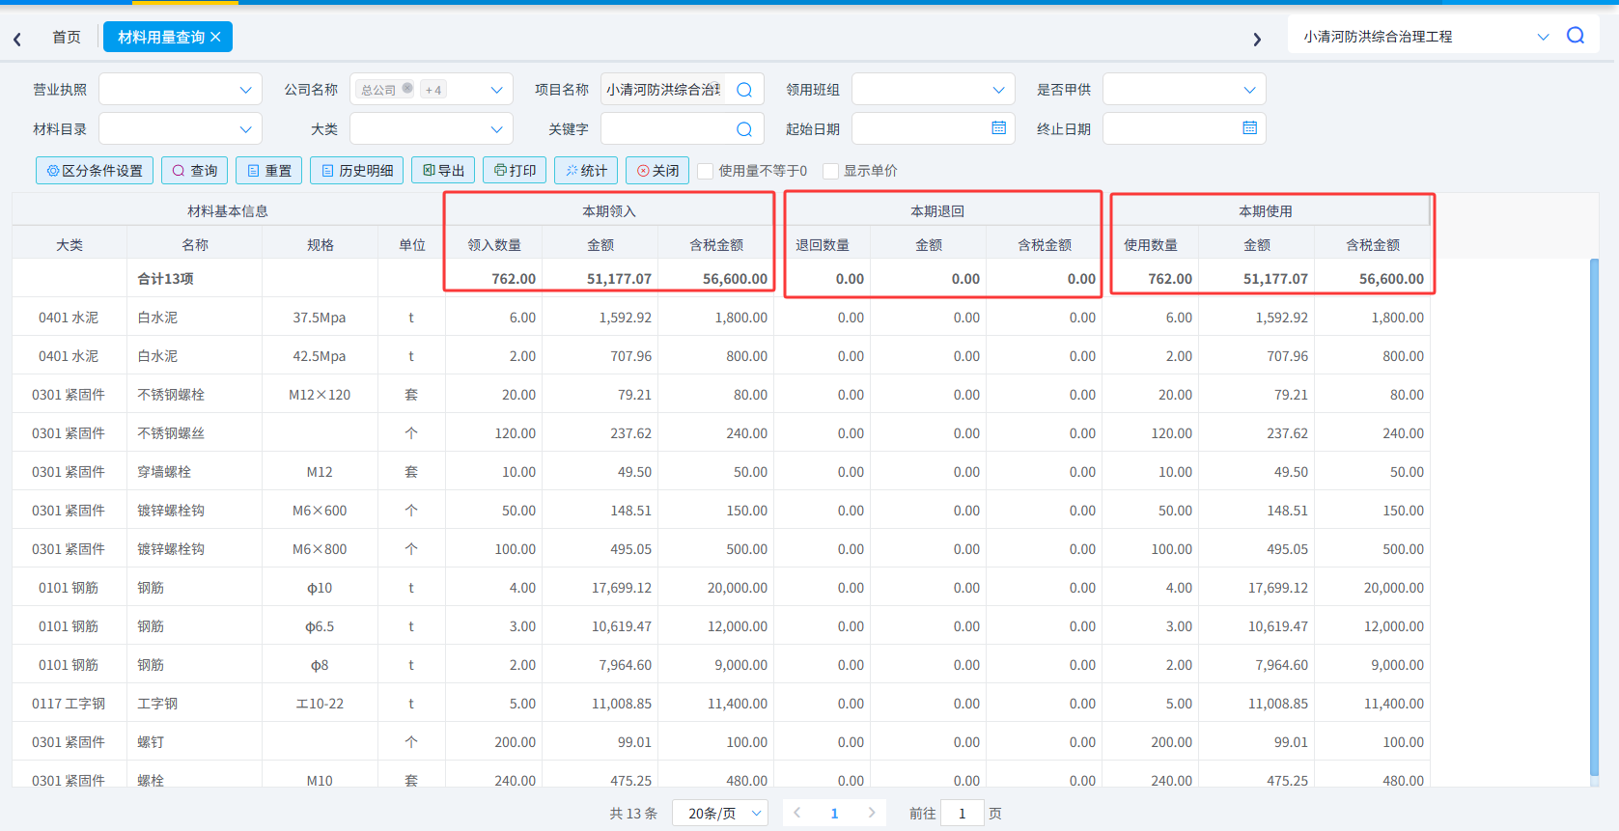Screen dimensions: 1619x831
Task: Close the 材料用量查询 tab
Action: (215, 37)
